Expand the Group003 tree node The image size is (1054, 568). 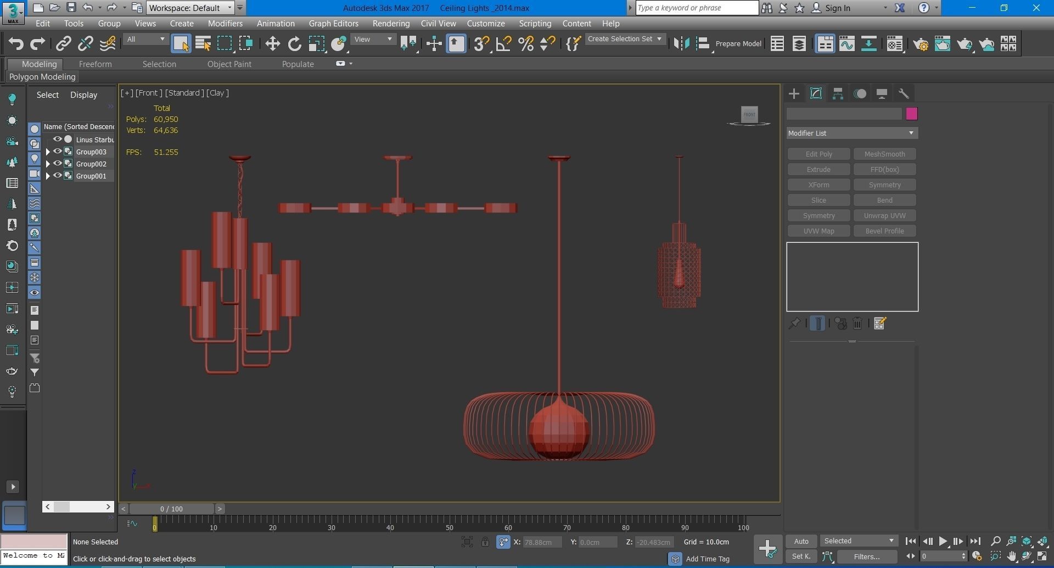(x=48, y=152)
